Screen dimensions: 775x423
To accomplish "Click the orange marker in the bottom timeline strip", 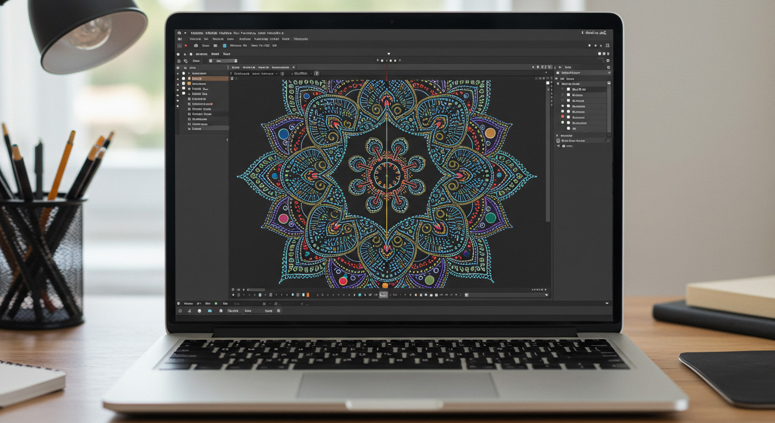I will pos(308,295).
